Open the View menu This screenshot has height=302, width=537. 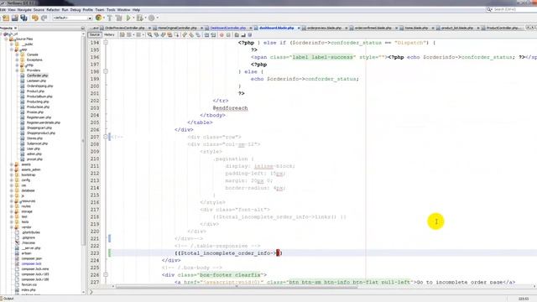click(x=12, y=10)
